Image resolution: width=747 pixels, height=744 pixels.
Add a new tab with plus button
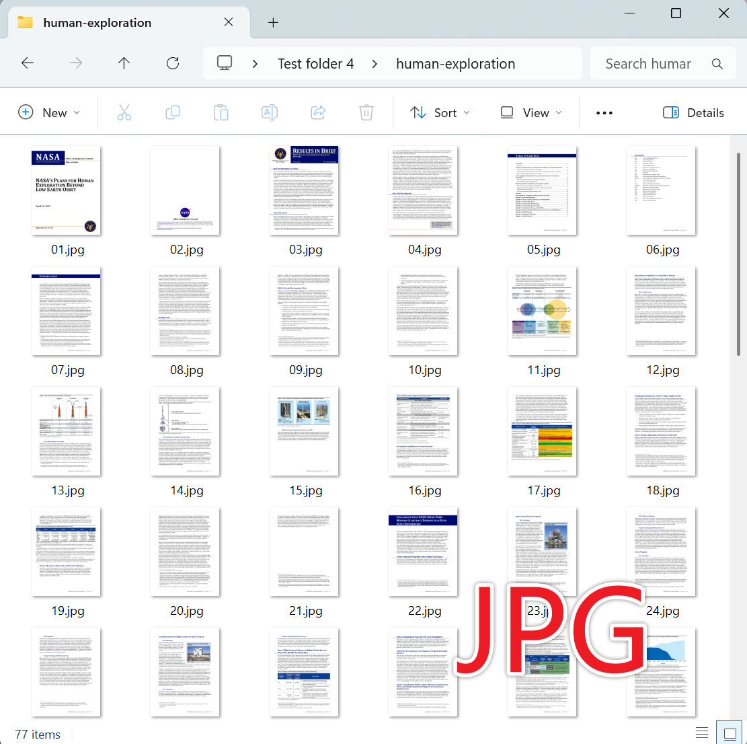click(x=273, y=22)
